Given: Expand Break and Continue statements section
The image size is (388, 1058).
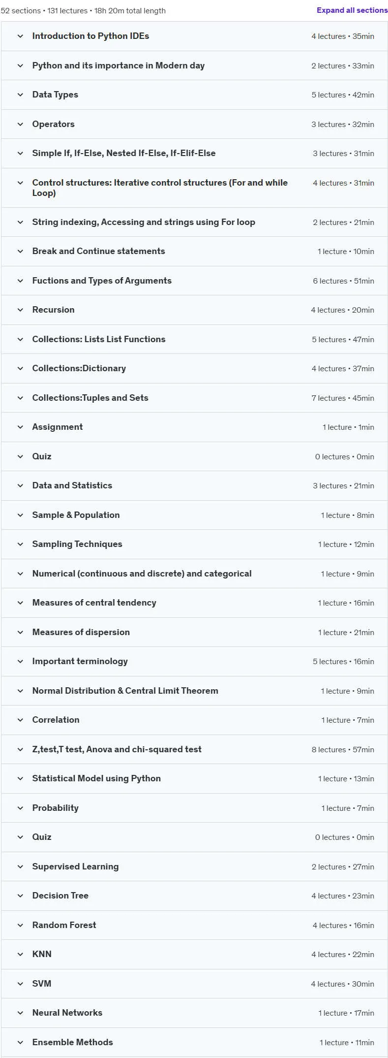Looking at the screenshot, I should click(x=194, y=251).
